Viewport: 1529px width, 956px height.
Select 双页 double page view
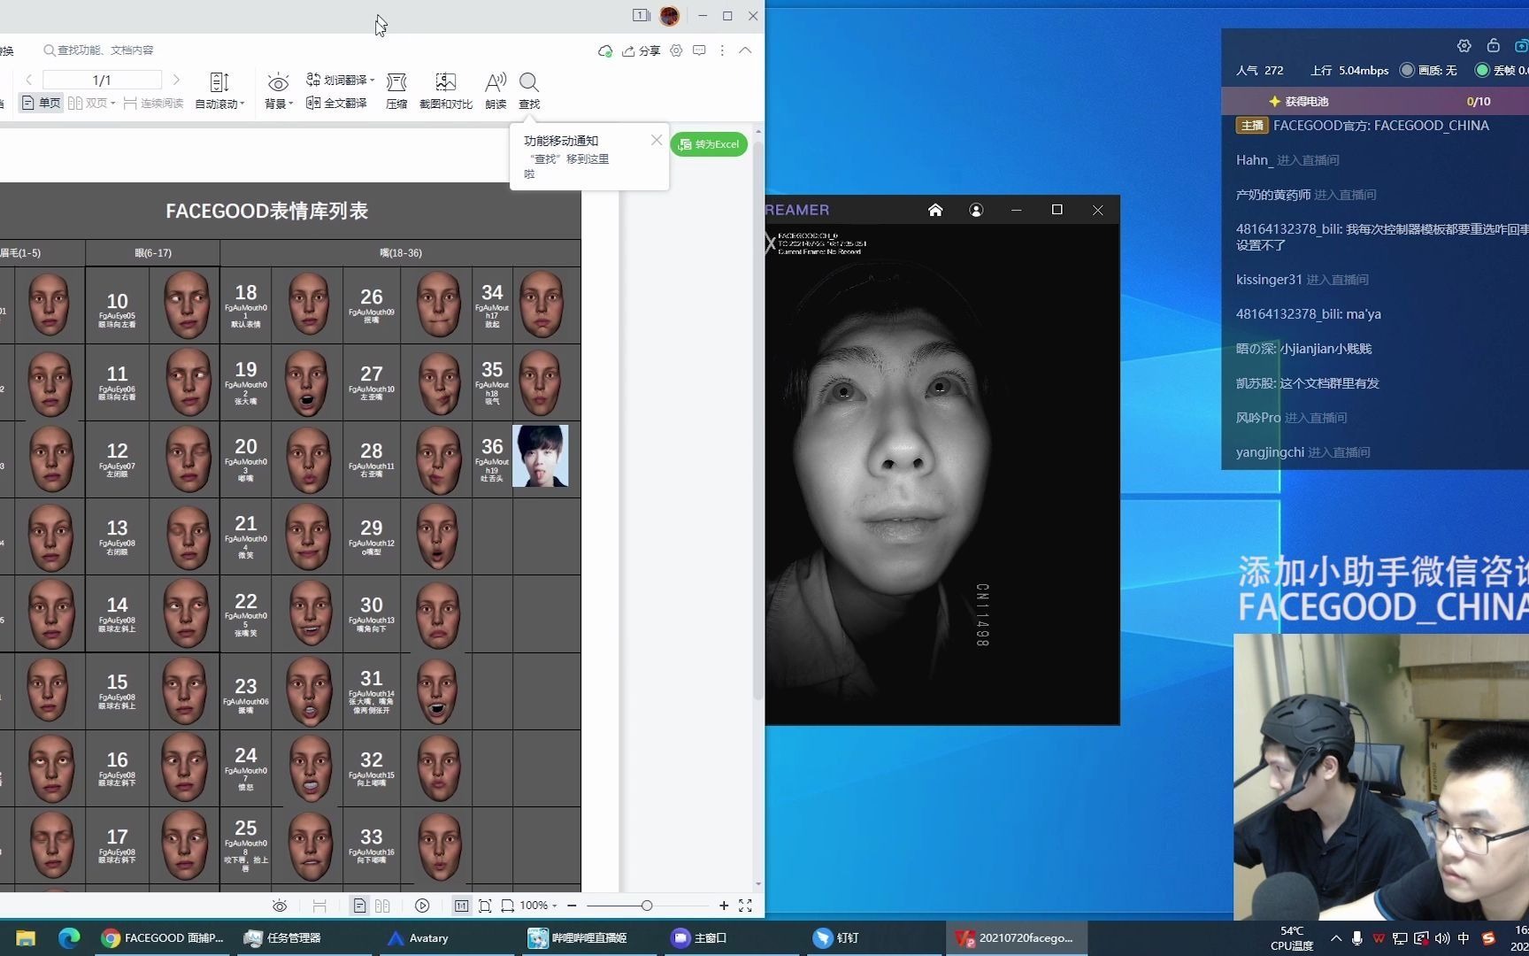[x=92, y=104]
